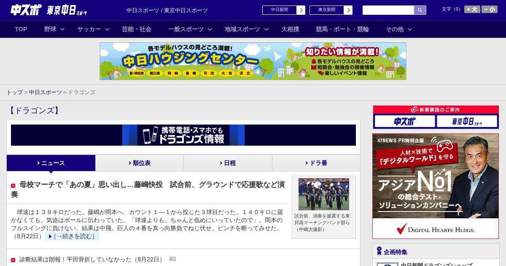Click the red bullet icon beside 母校マーチ headline
The height and width of the screenshot is (266, 506).
(13, 186)
